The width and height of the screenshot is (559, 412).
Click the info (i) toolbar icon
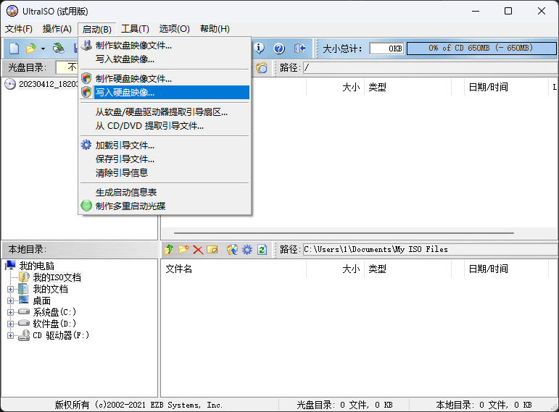pyautogui.click(x=259, y=48)
